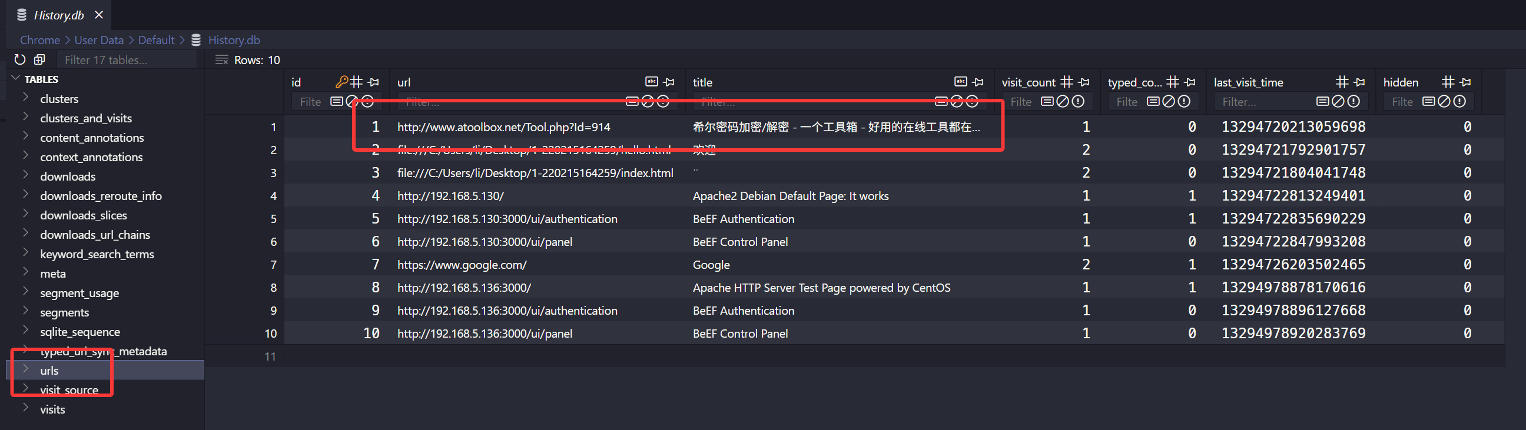Toggle the exclamation option in last_visit_time filter
The height and width of the screenshot is (430, 1526).
pos(1354,101)
